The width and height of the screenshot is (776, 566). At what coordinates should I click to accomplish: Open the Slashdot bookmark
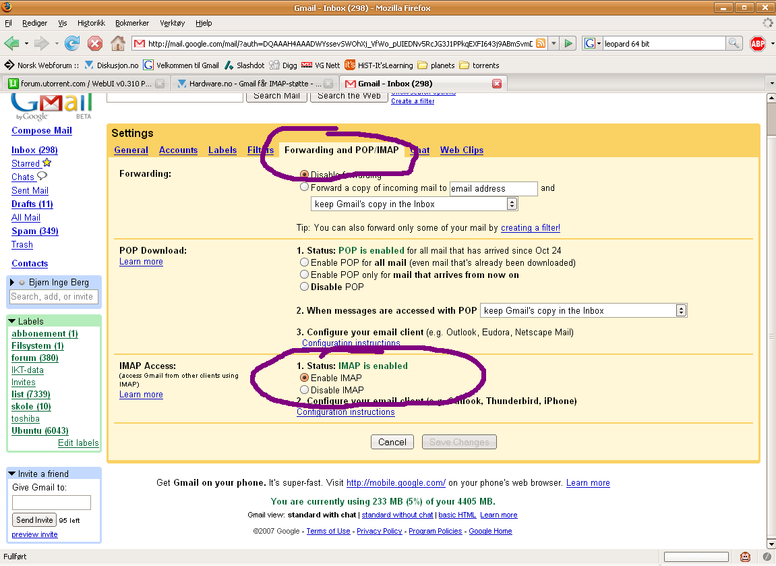(x=245, y=65)
